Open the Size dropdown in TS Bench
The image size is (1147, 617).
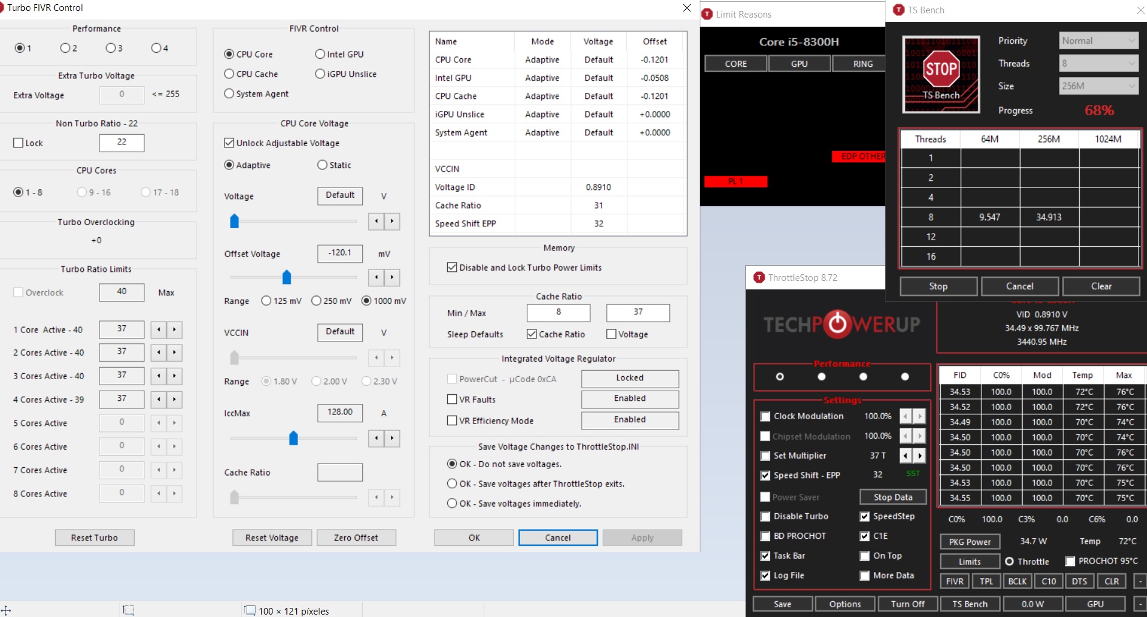pos(1098,86)
